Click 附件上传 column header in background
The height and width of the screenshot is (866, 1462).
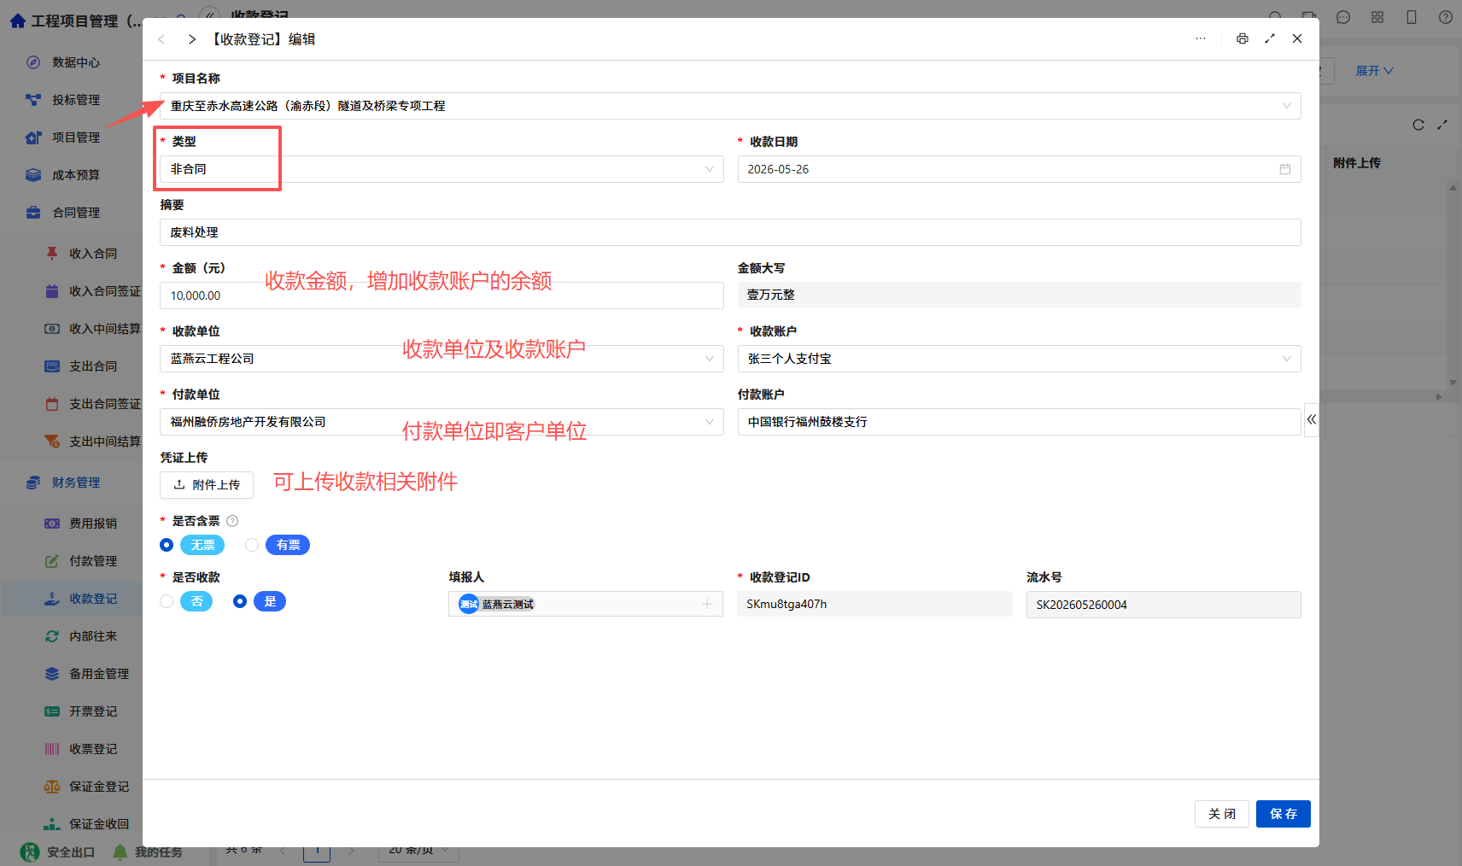(1356, 163)
